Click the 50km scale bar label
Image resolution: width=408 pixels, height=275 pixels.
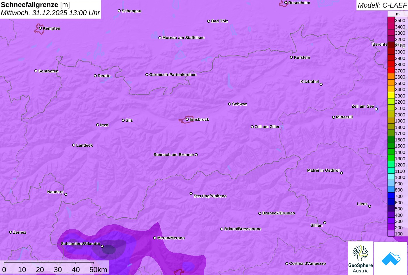98,270
